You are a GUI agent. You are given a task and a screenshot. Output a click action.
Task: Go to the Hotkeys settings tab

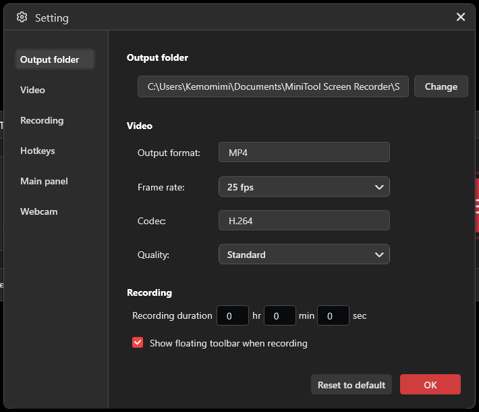38,151
